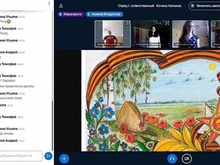
Task: Open Екатерина Романова webcam dropdown arrow
Action: tap(163, 45)
